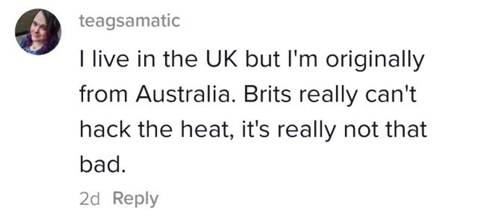Open the teagsamatic username link

pyautogui.click(x=130, y=21)
